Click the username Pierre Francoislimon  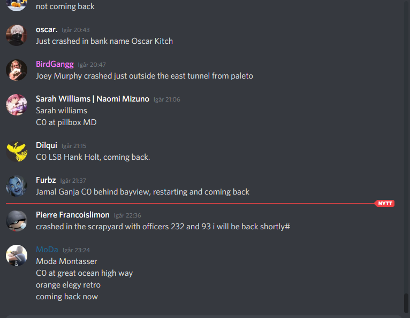point(73,215)
